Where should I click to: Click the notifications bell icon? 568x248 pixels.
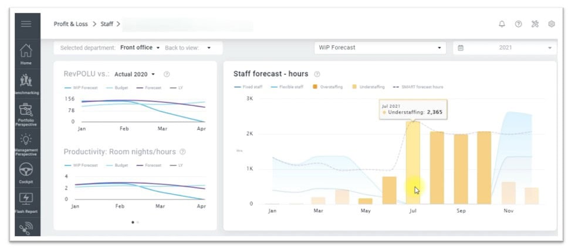[x=502, y=24]
